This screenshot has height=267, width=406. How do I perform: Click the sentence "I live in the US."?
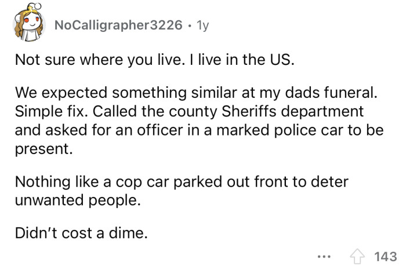pyautogui.click(x=194, y=60)
